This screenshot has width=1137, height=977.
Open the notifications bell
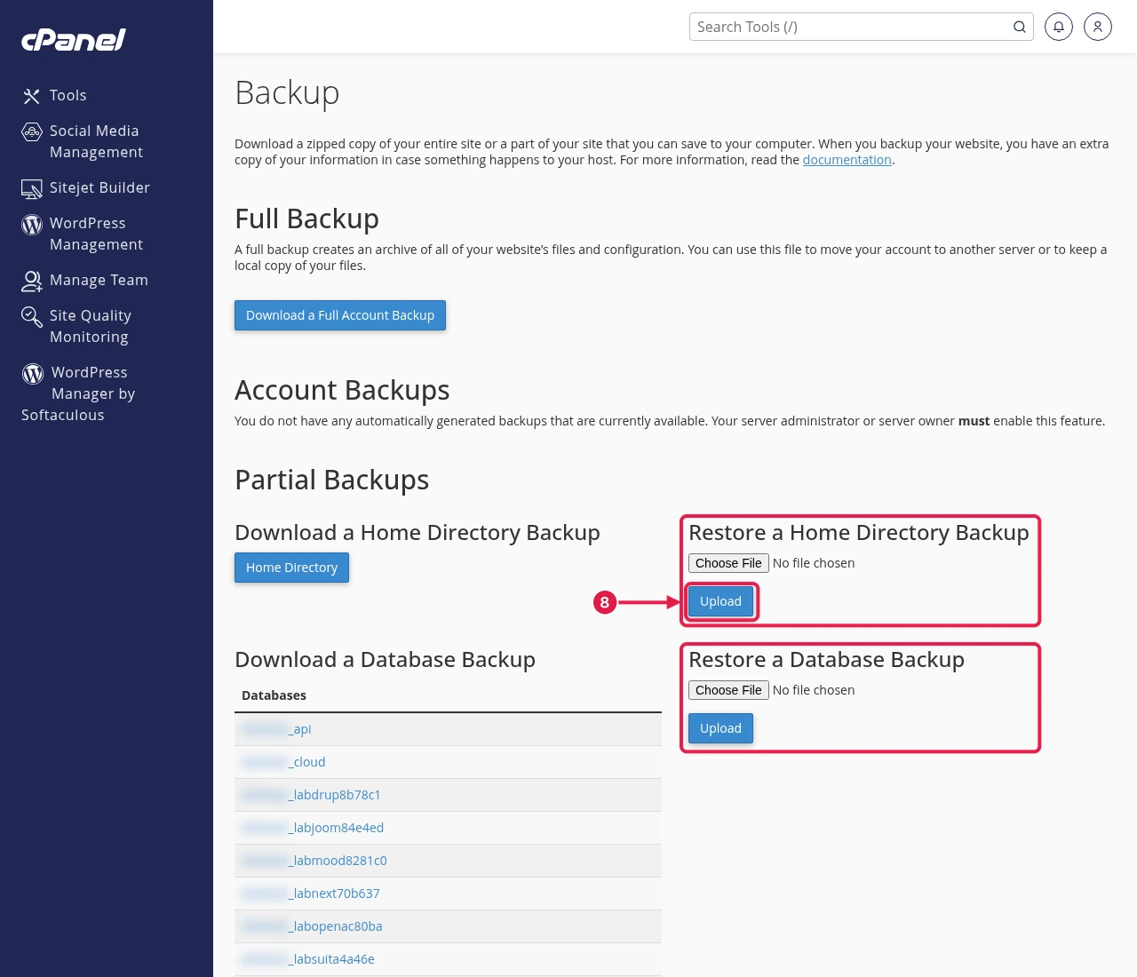1059,27
